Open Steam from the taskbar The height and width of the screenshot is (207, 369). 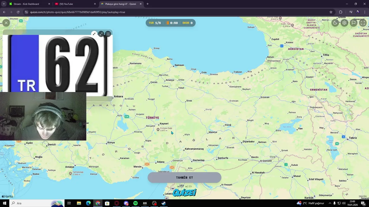point(163,203)
